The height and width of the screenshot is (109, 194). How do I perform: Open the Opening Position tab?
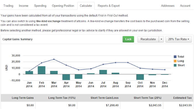(63, 6)
